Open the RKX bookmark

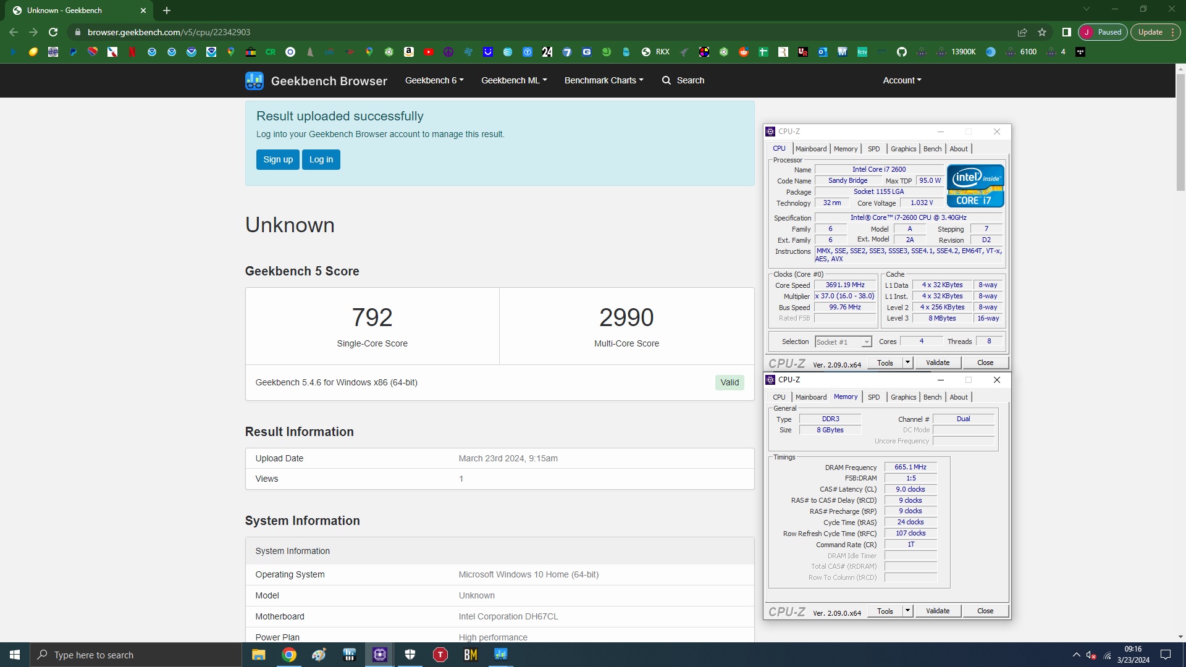click(x=656, y=52)
